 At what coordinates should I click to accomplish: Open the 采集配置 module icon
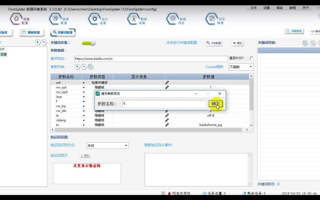click(17, 19)
